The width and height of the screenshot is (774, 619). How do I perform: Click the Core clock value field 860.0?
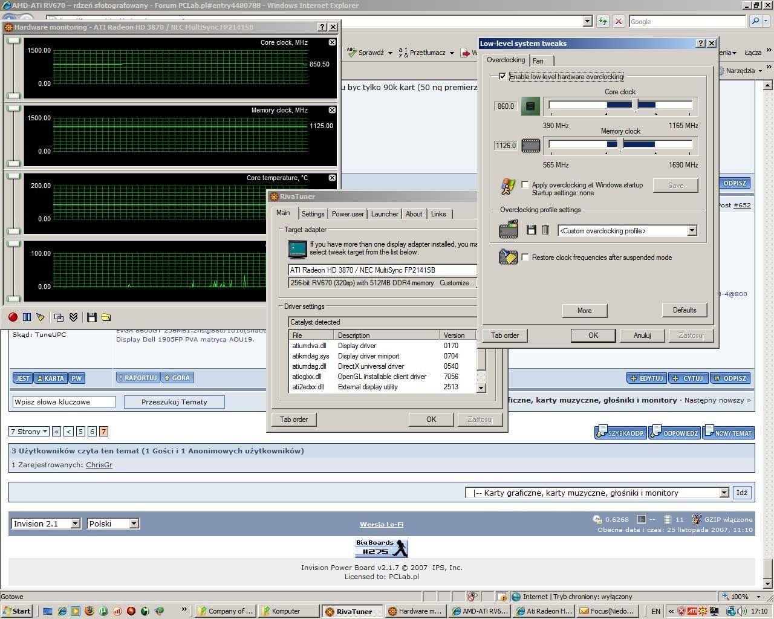(x=506, y=106)
